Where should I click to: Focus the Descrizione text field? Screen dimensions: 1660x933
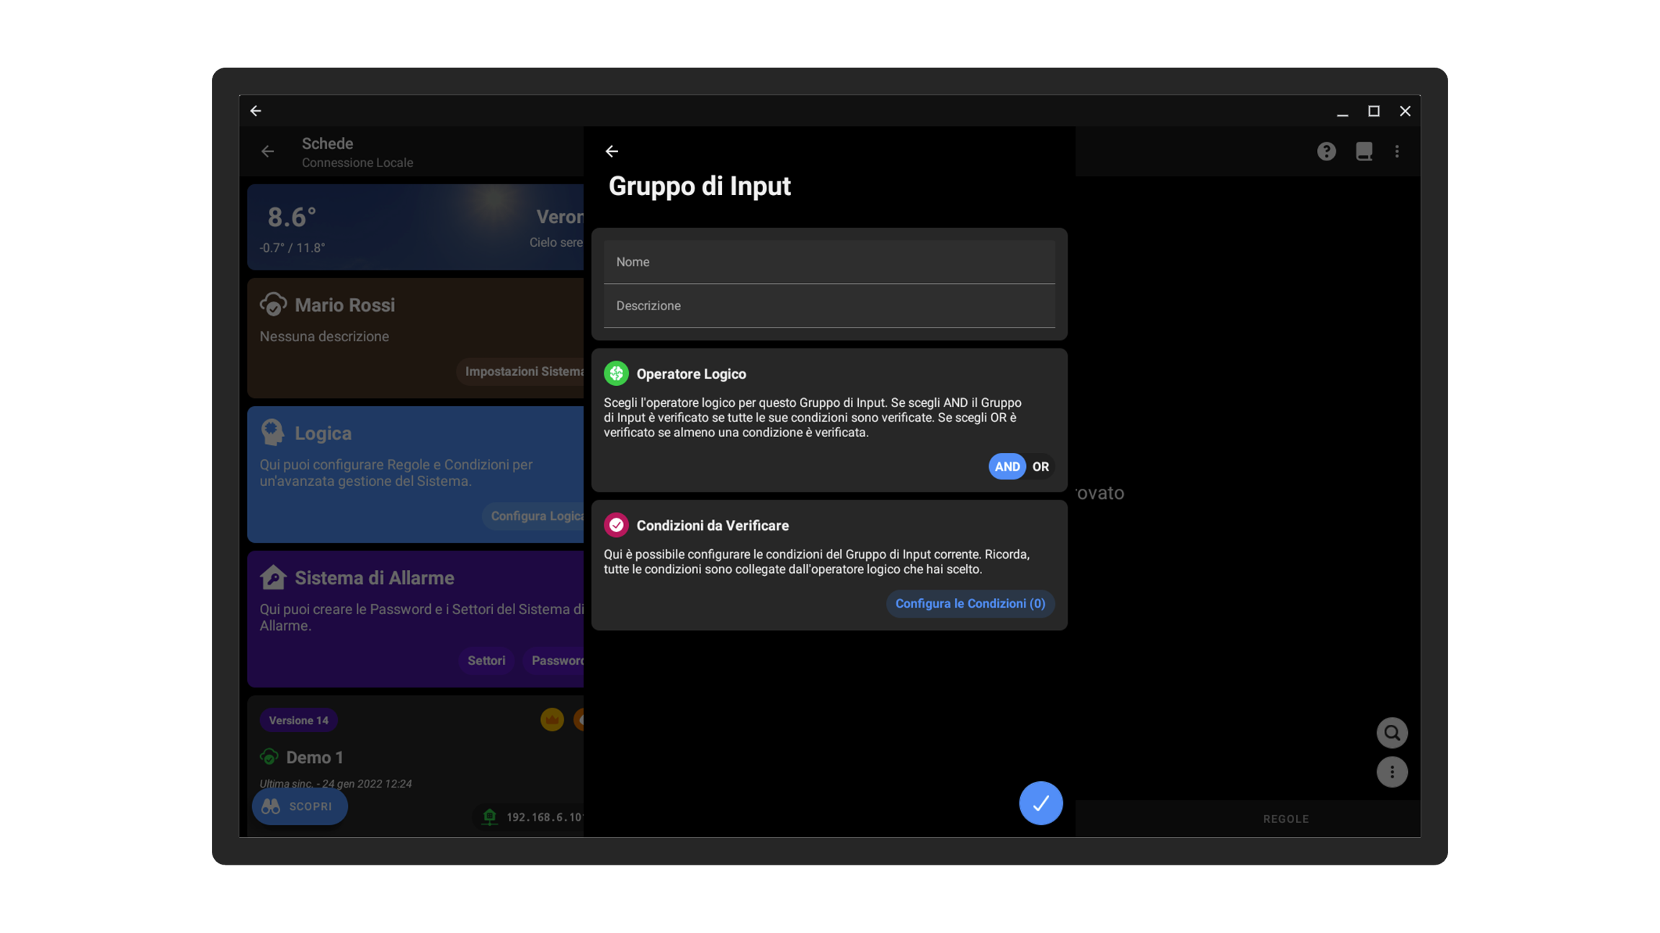tap(829, 306)
